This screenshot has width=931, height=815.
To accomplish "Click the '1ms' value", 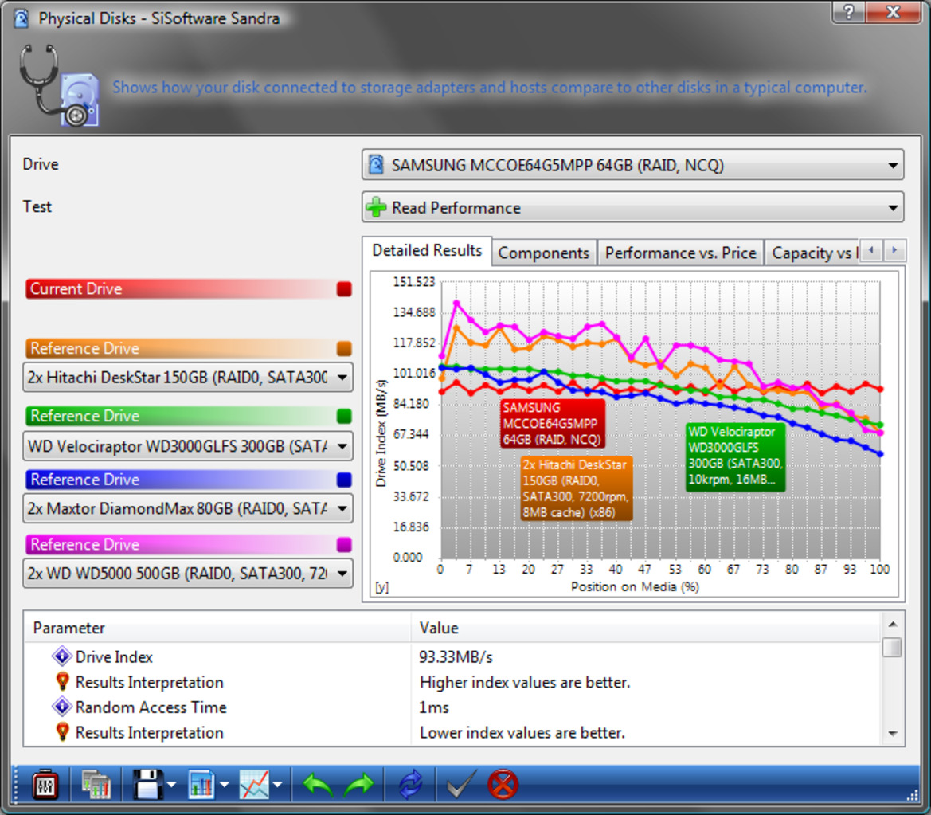I will tap(434, 707).
